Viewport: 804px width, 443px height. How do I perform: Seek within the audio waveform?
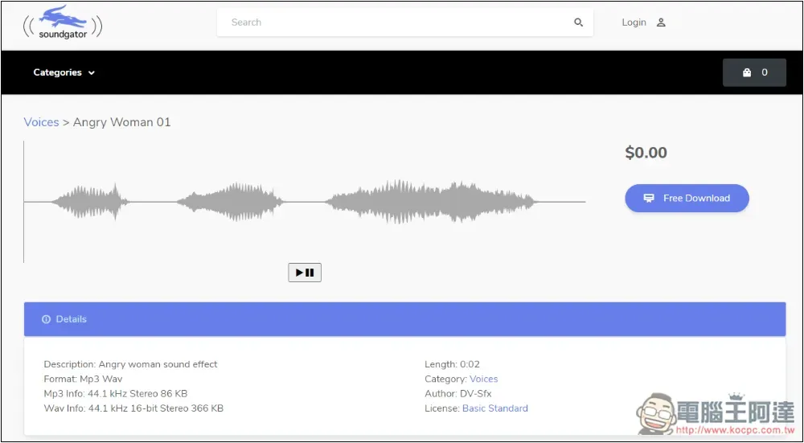[305, 202]
